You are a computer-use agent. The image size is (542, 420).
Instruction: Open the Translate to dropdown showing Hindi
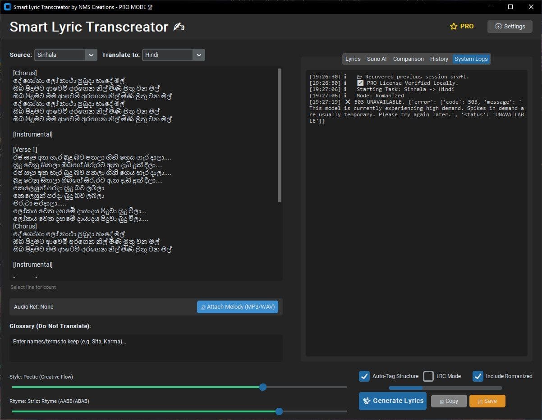pos(174,55)
